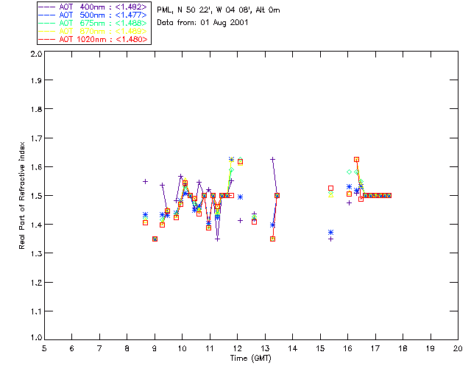This screenshot has height=377, width=471.
Task: Click the time axis tick label 17
Action: [x=375, y=348]
